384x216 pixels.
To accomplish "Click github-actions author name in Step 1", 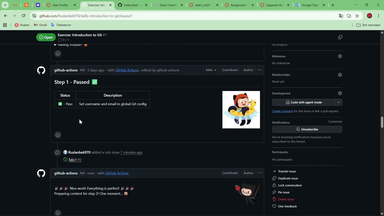I will point(66,70).
